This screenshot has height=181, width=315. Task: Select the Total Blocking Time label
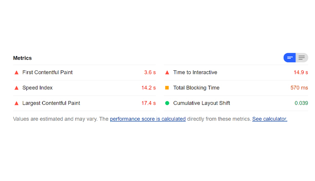tap(196, 88)
